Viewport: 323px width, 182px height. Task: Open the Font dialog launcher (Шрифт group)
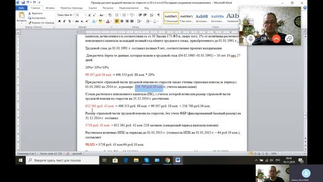click(111, 27)
